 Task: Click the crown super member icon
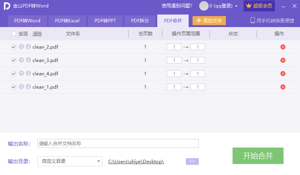tap(249, 6)
